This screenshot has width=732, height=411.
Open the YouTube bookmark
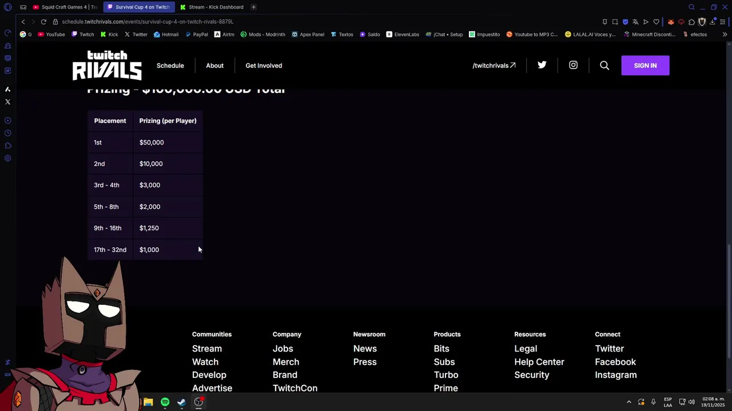point(51,34)
